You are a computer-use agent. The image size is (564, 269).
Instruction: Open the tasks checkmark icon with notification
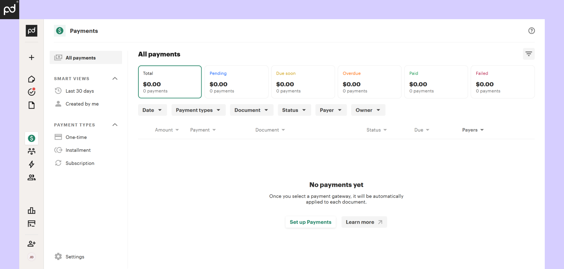pos(31,92)
